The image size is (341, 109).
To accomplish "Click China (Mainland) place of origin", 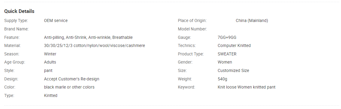I will click(252, 21).
